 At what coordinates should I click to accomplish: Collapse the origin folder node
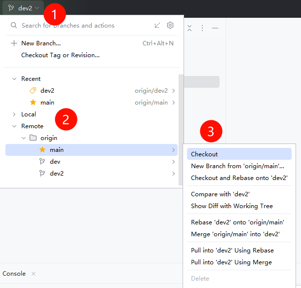coord(24,138)
